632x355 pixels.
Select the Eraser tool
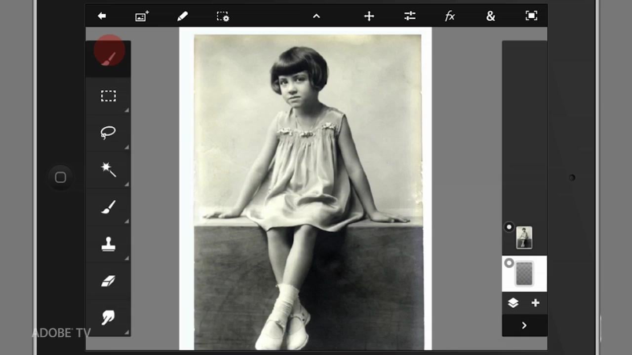pyautogui.click(x=108, y=281)
